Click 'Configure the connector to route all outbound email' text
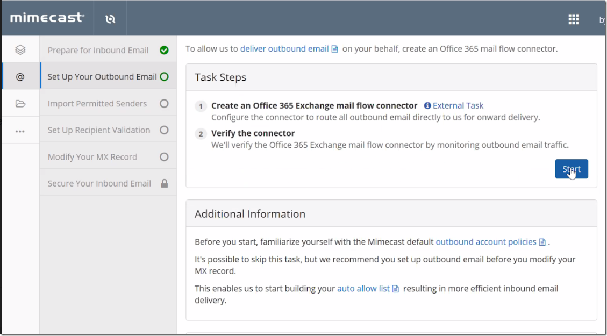This screenshot has width=607, height=336. (375, 117)
